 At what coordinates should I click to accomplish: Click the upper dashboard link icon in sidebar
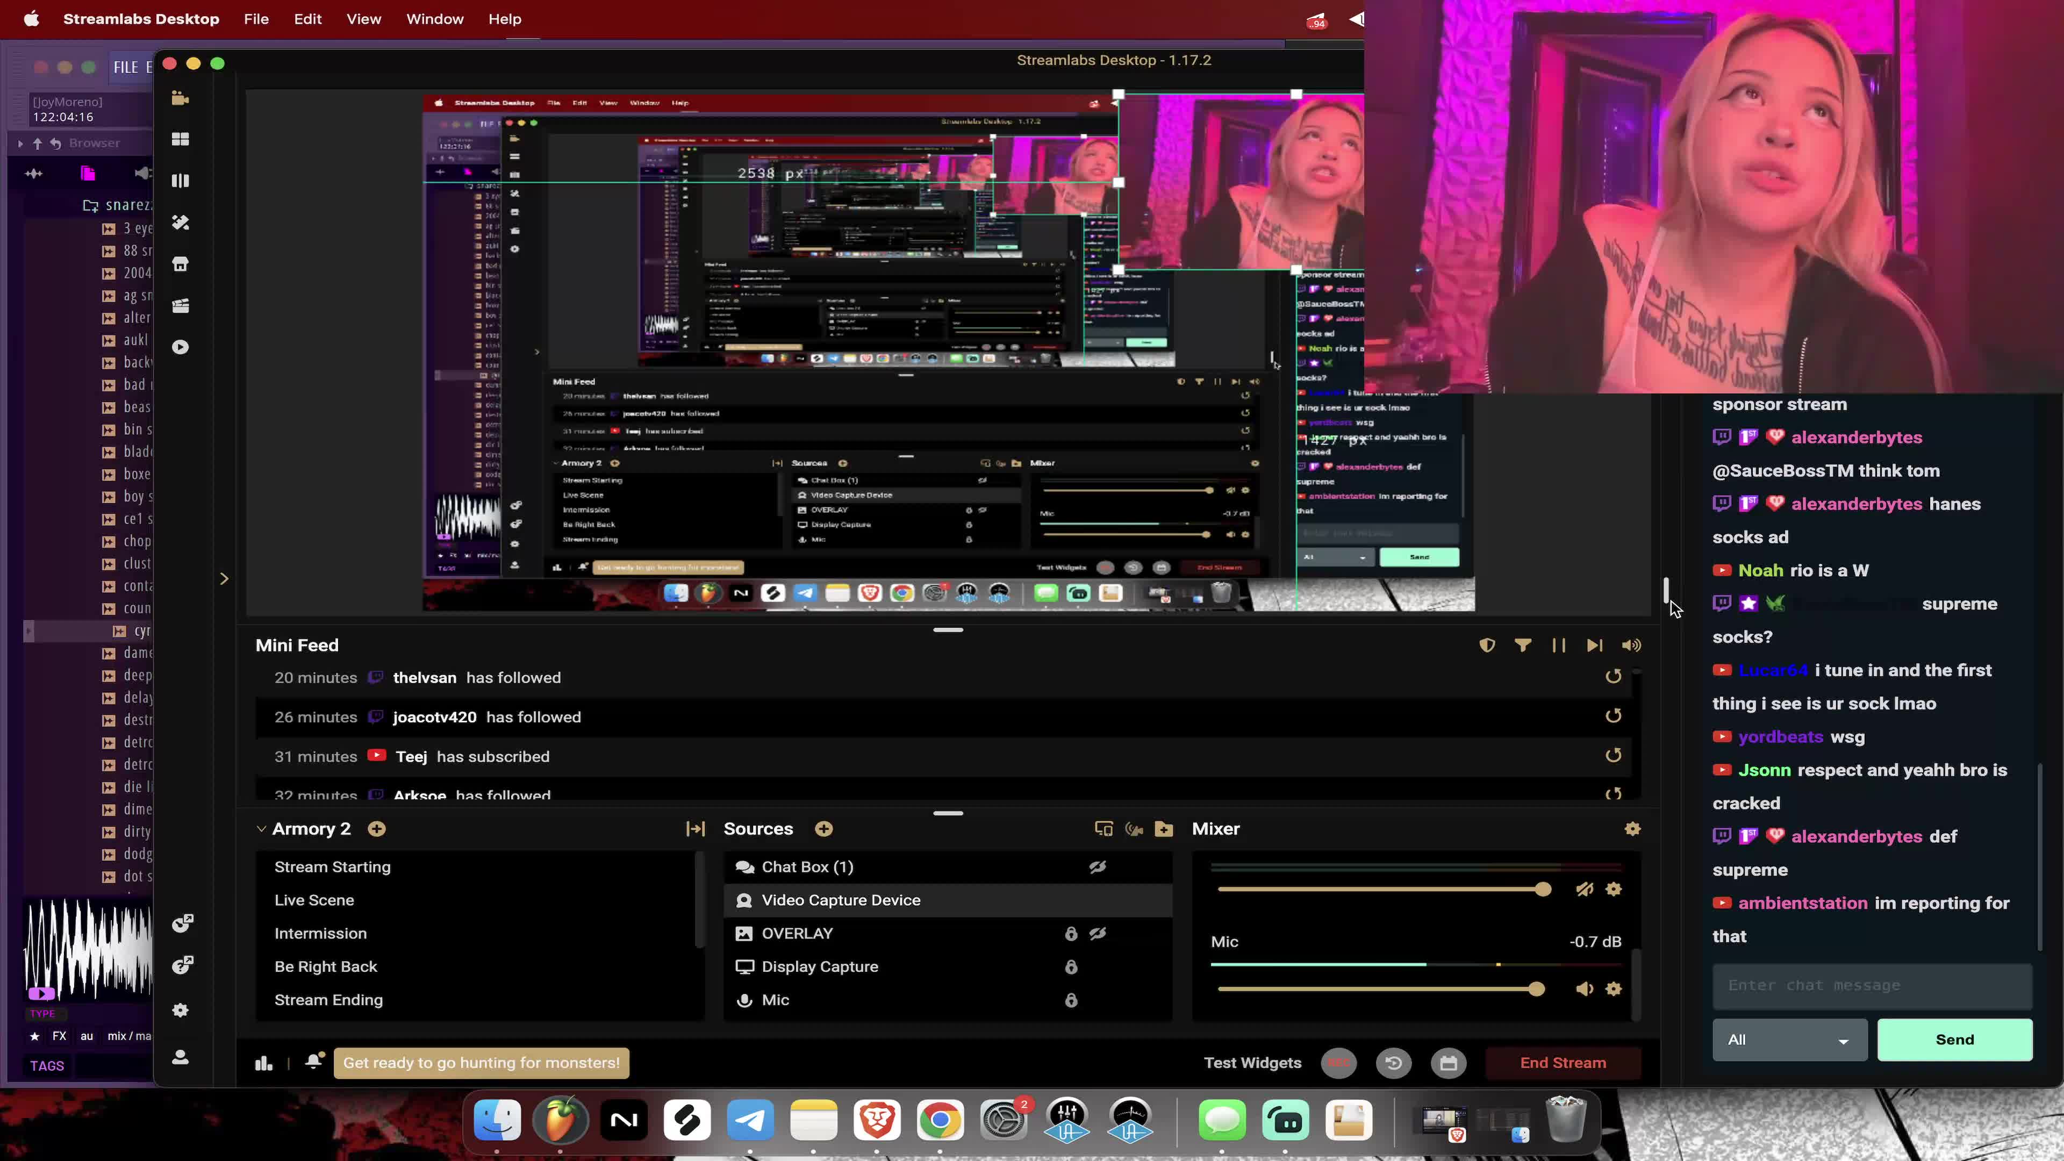(183, 923)
